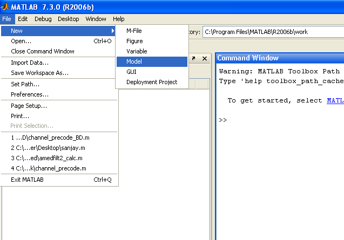Create a new Figure

tap(152, 41)
